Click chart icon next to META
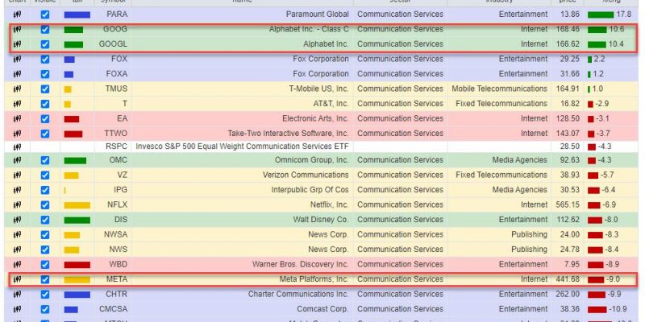 pyautogui.click(x=17, y=279)
